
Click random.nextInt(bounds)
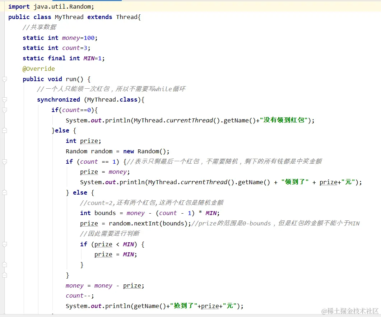pos(148,223)
